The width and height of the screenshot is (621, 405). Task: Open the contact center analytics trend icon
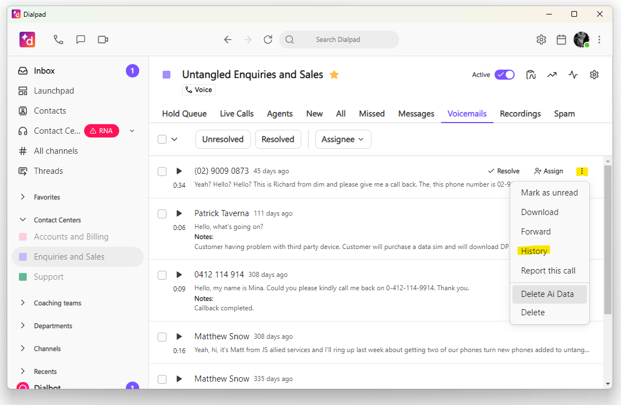552,75
